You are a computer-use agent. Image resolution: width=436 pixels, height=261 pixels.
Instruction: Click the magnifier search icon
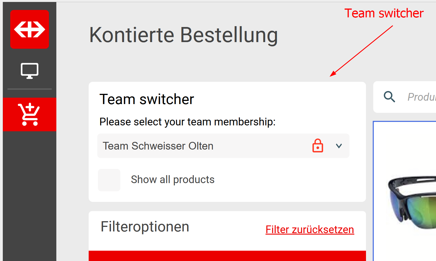[389, 97]
